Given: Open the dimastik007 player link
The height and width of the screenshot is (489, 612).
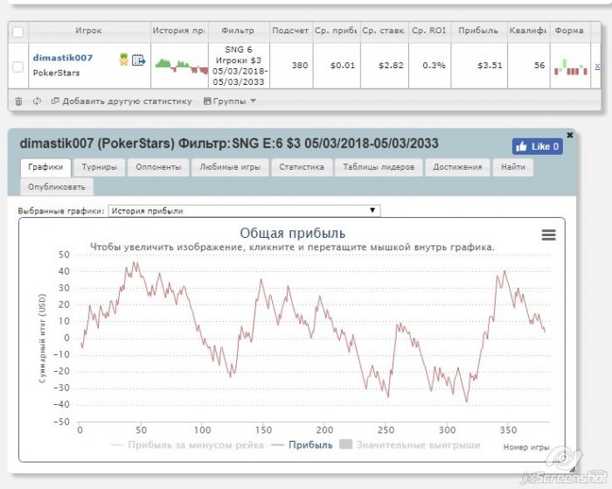Looking at the screenshot, I should tap(63, 58).
